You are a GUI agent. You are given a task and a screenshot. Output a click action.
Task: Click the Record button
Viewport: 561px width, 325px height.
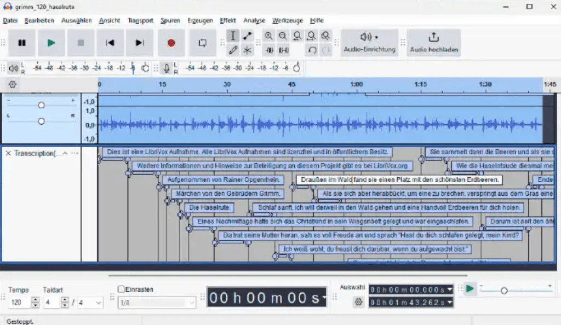pyautogui.click(x=171, y=43)
